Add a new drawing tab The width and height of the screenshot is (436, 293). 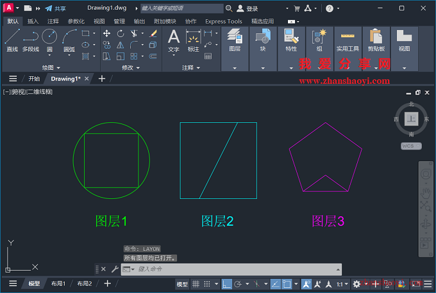[102, 79]
